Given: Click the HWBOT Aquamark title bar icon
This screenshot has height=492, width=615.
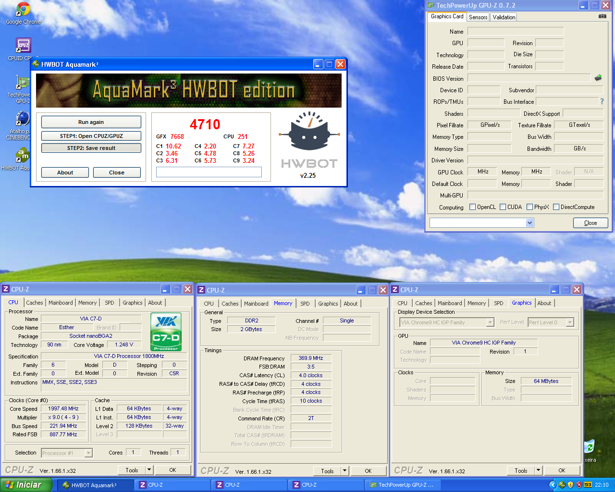Looking at the screenshot, I should (x=36, y=64).
